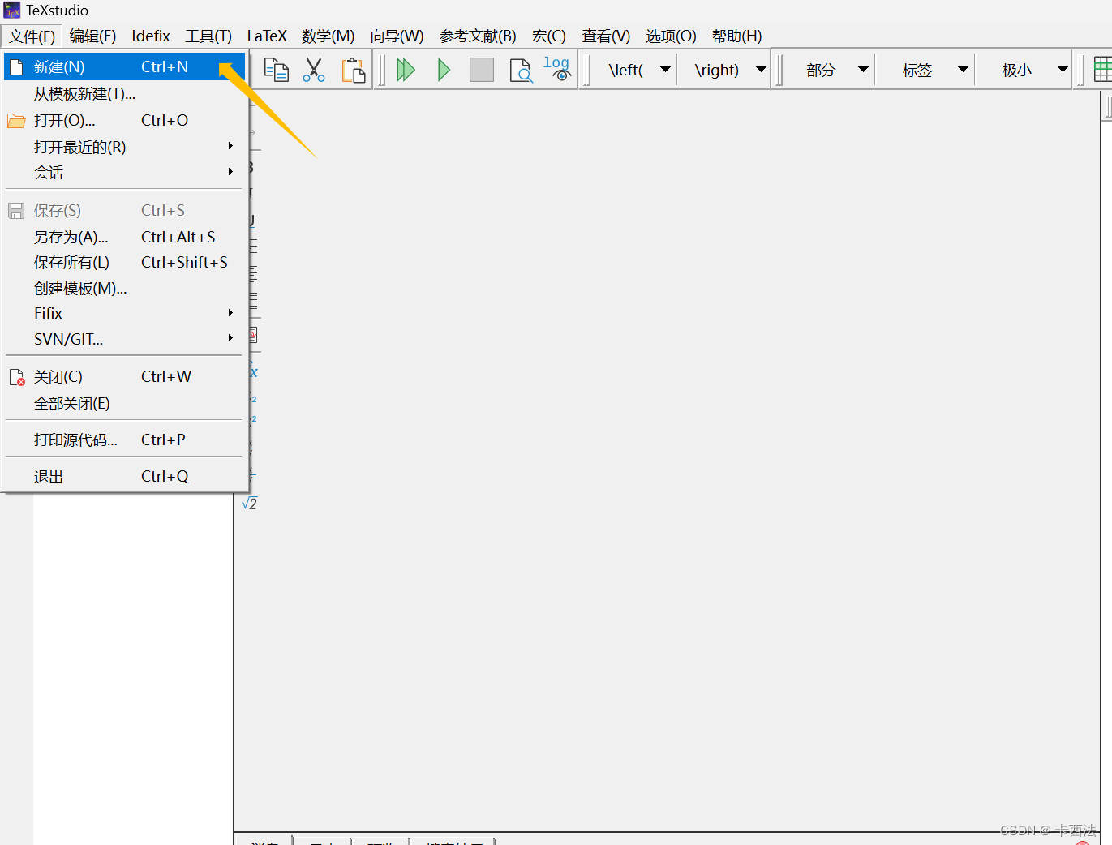Open the 极小 font size dropdown
The height and width of the screenshot is (845, 1112).
pos(1063,70)
